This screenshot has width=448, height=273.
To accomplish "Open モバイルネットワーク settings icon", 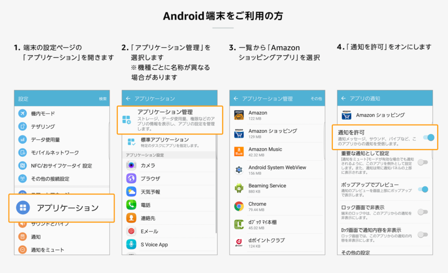I will 23,152.
